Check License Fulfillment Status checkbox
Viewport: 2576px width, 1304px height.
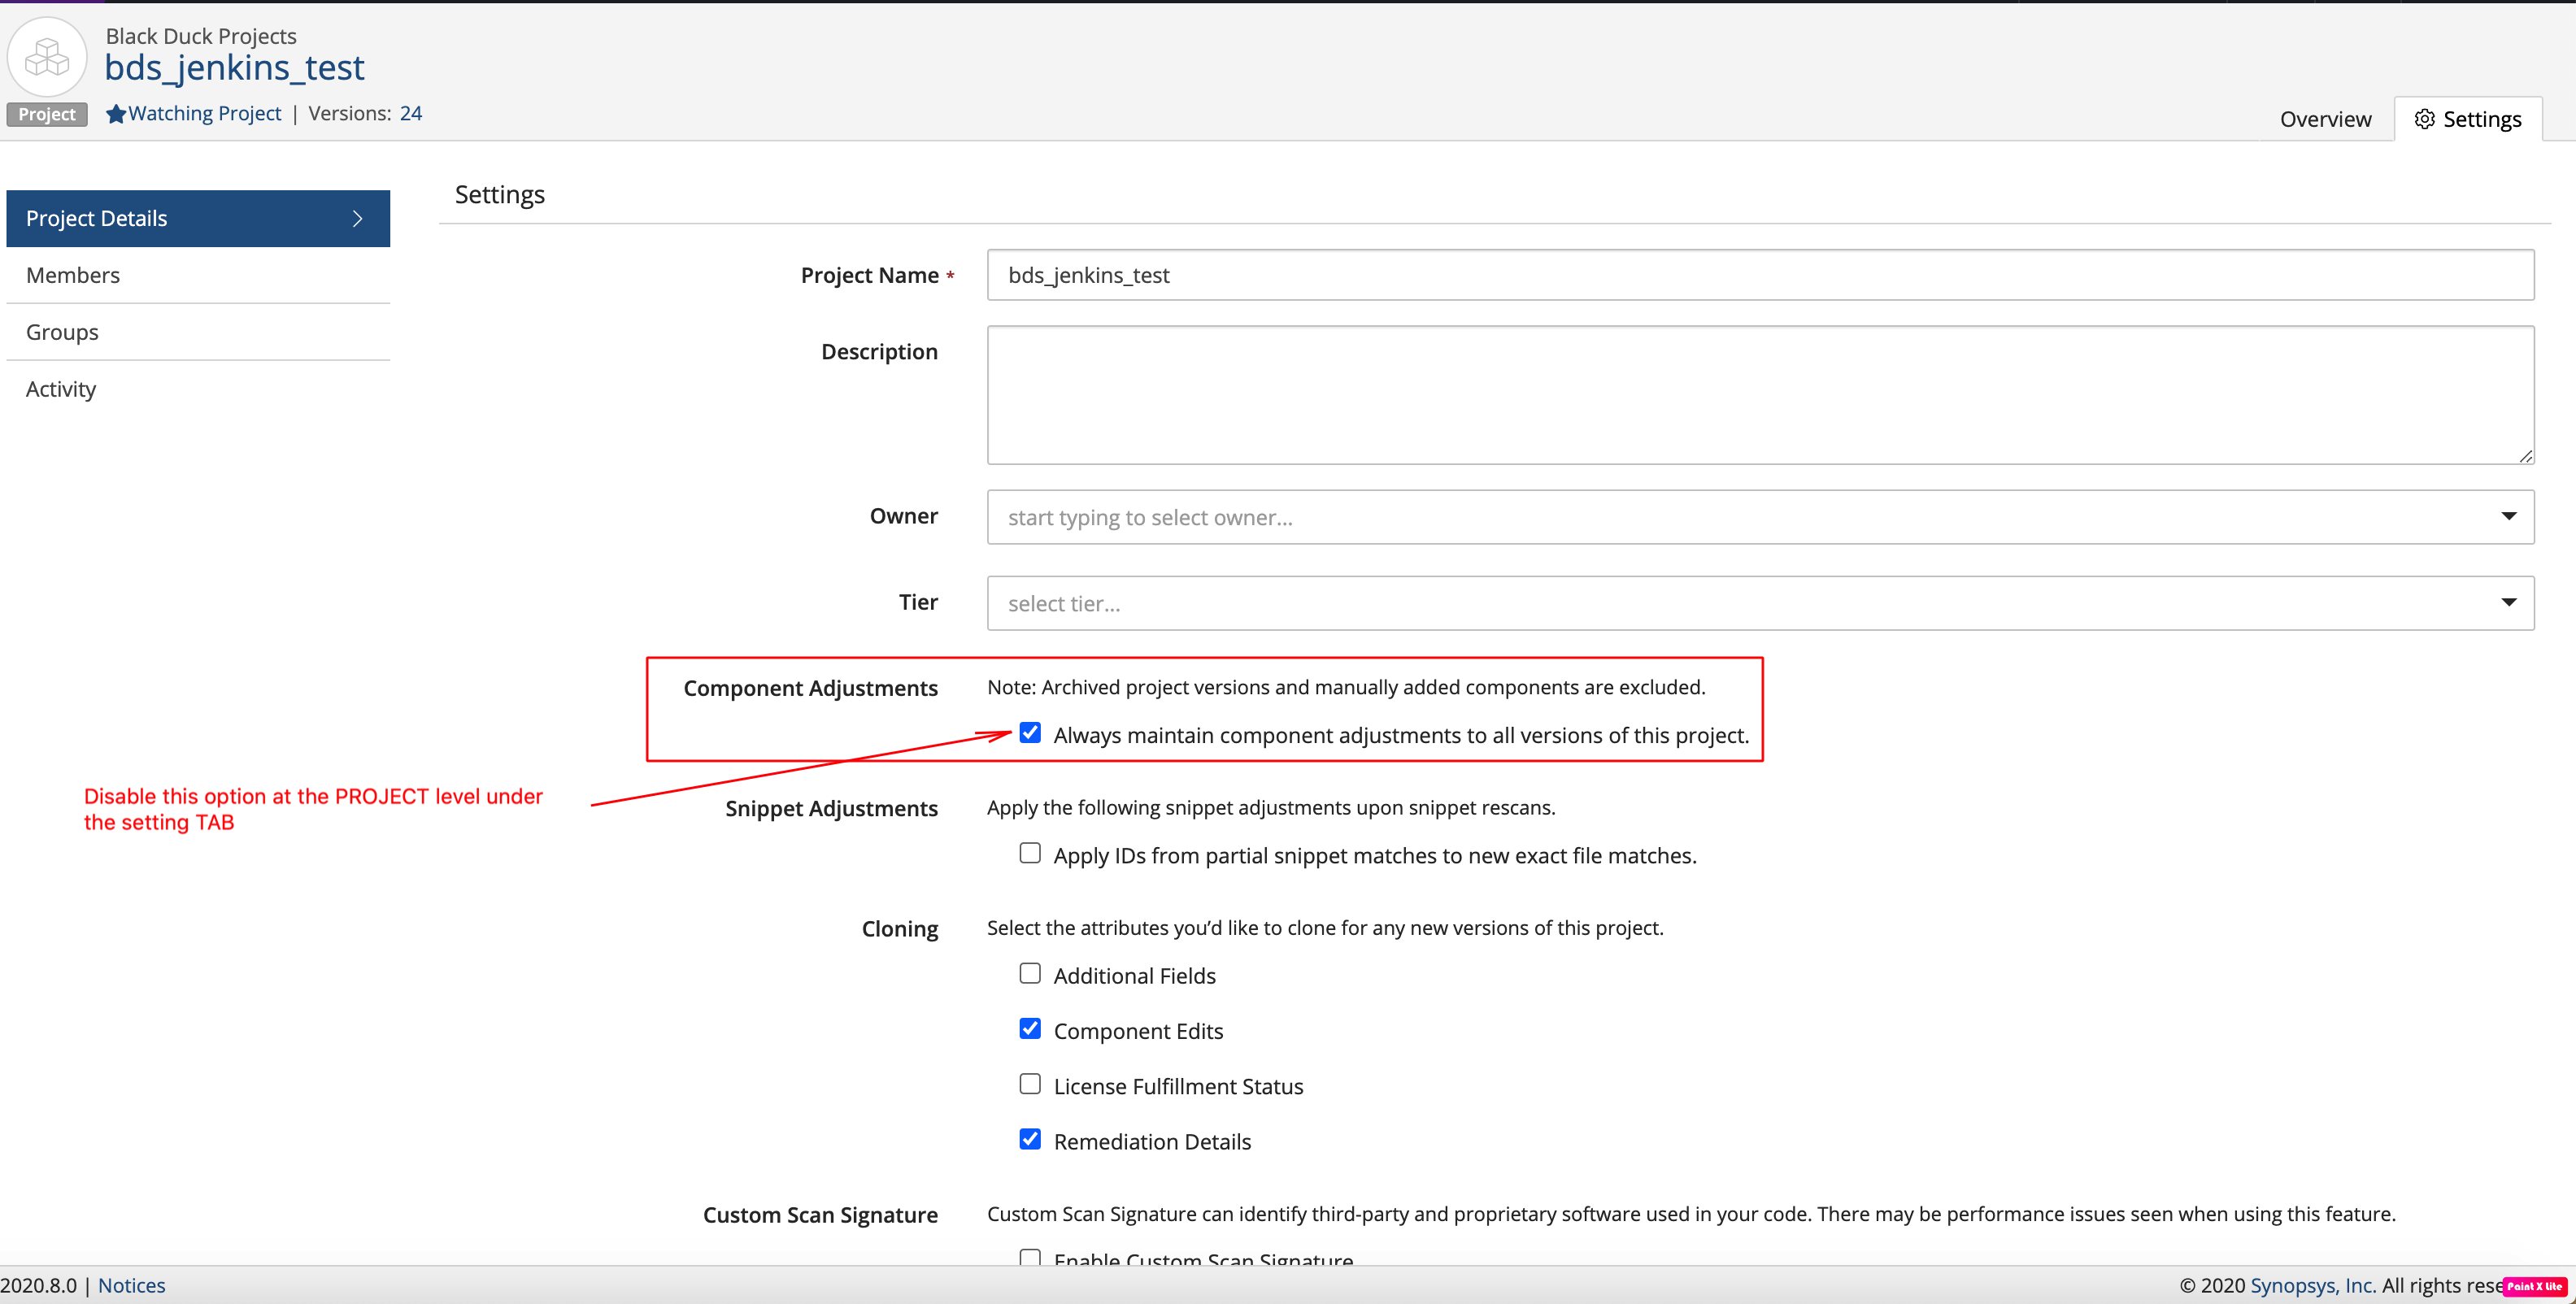point(1030,1084)
